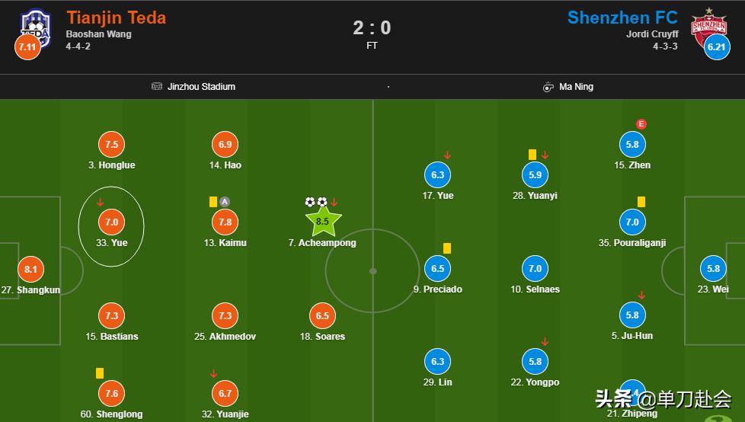Screen dimensions: 745x422
Task: Select goalkeeper Wei's 5.8 rating circle
Action: 713,268
